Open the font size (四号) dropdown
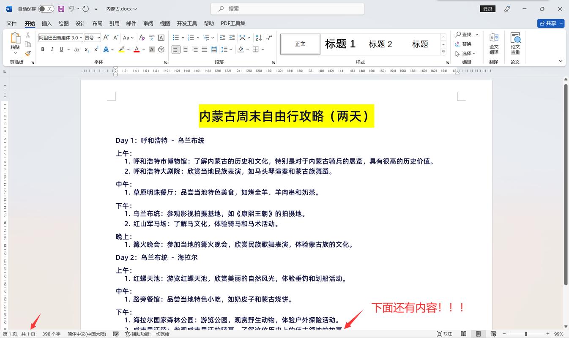 98,38
